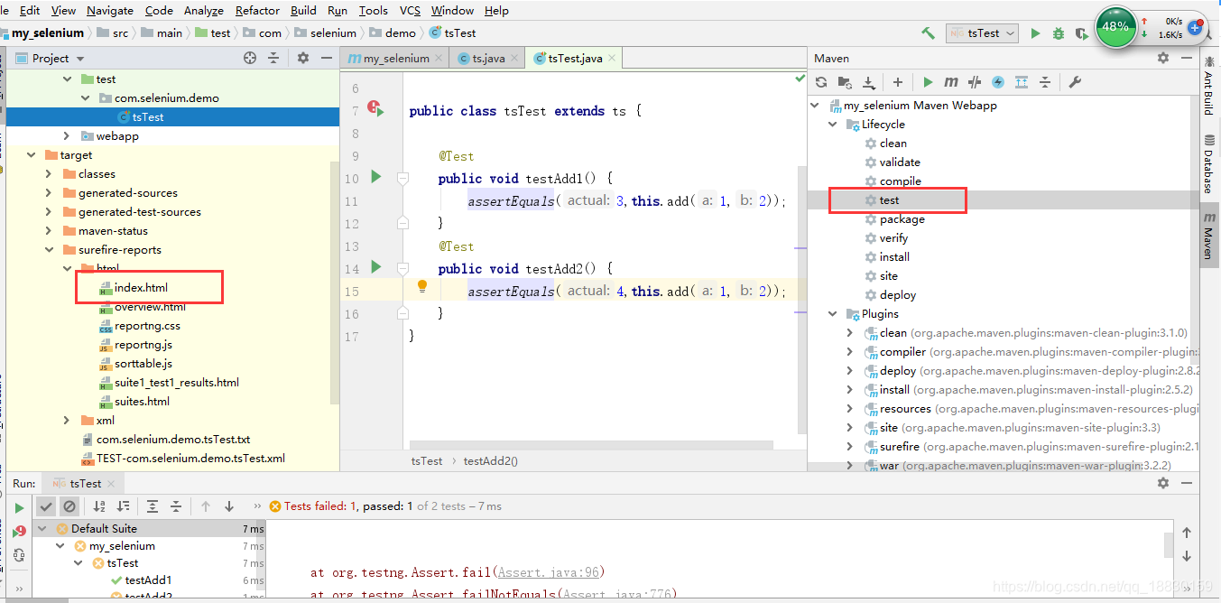Screen dimensions: 1221x603
Task: Hide the Maven tool window
Action: [x=1185, y=58]
